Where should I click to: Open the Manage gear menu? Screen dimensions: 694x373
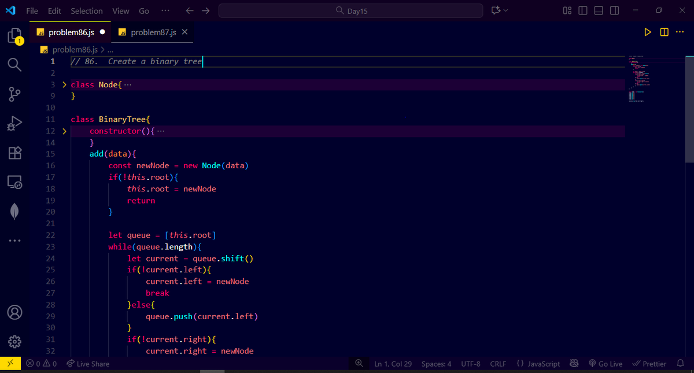coord(14,342)
